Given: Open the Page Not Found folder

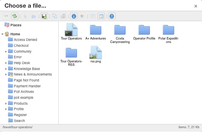Looking at the screenshot, I should point(24,80).
